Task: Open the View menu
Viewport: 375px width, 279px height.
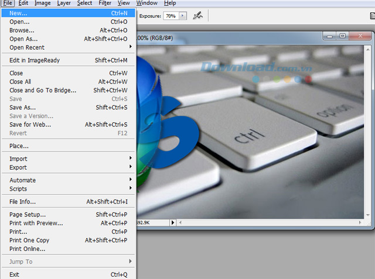Action: point(124,3)
